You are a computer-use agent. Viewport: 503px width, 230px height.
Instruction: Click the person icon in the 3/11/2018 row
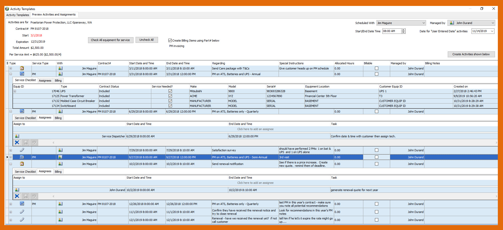click(x=60, y=68)
